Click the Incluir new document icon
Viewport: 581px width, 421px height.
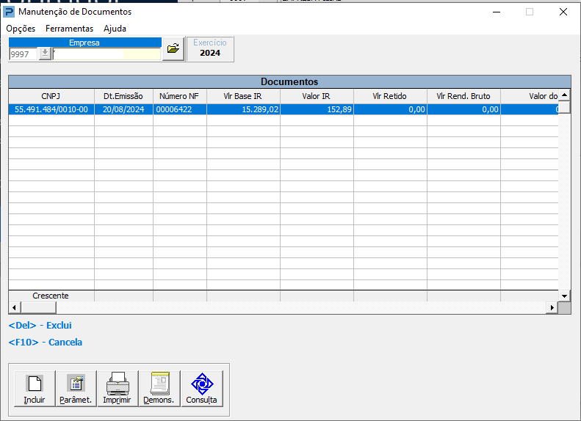35,389
